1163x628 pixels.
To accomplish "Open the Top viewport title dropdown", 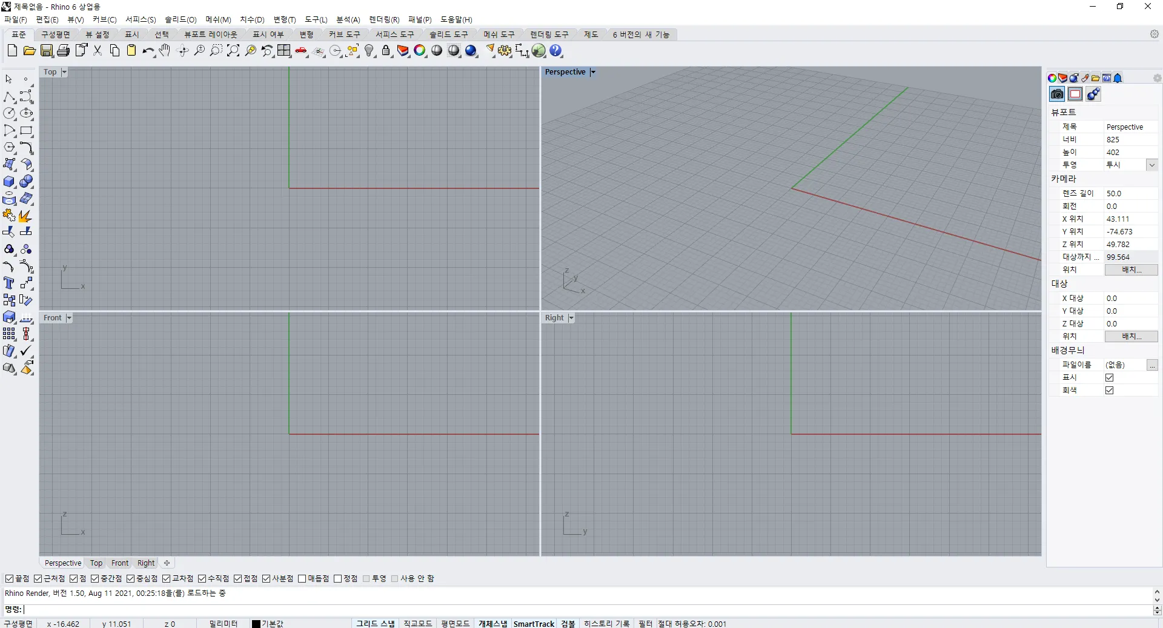I will [64, 72].
